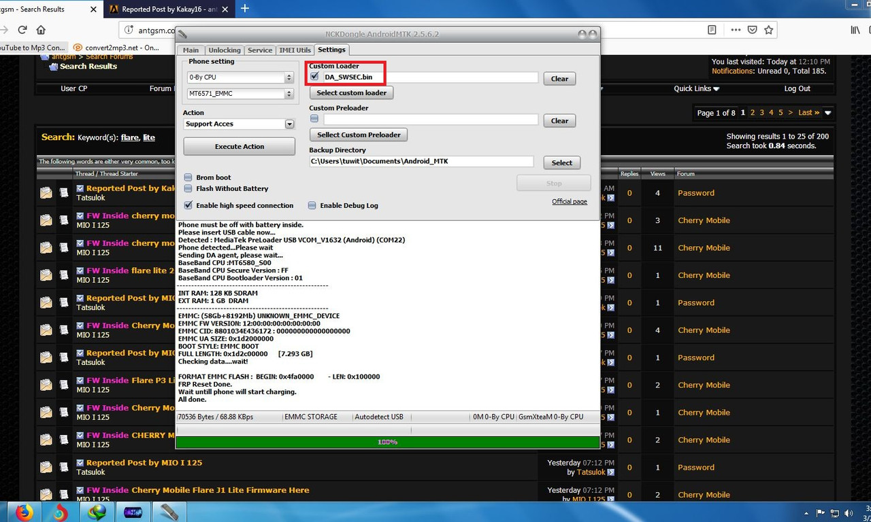Reload the page with the browser refresh icon
Viewport: 871px width, 522px height.
[x=22, y=30]
